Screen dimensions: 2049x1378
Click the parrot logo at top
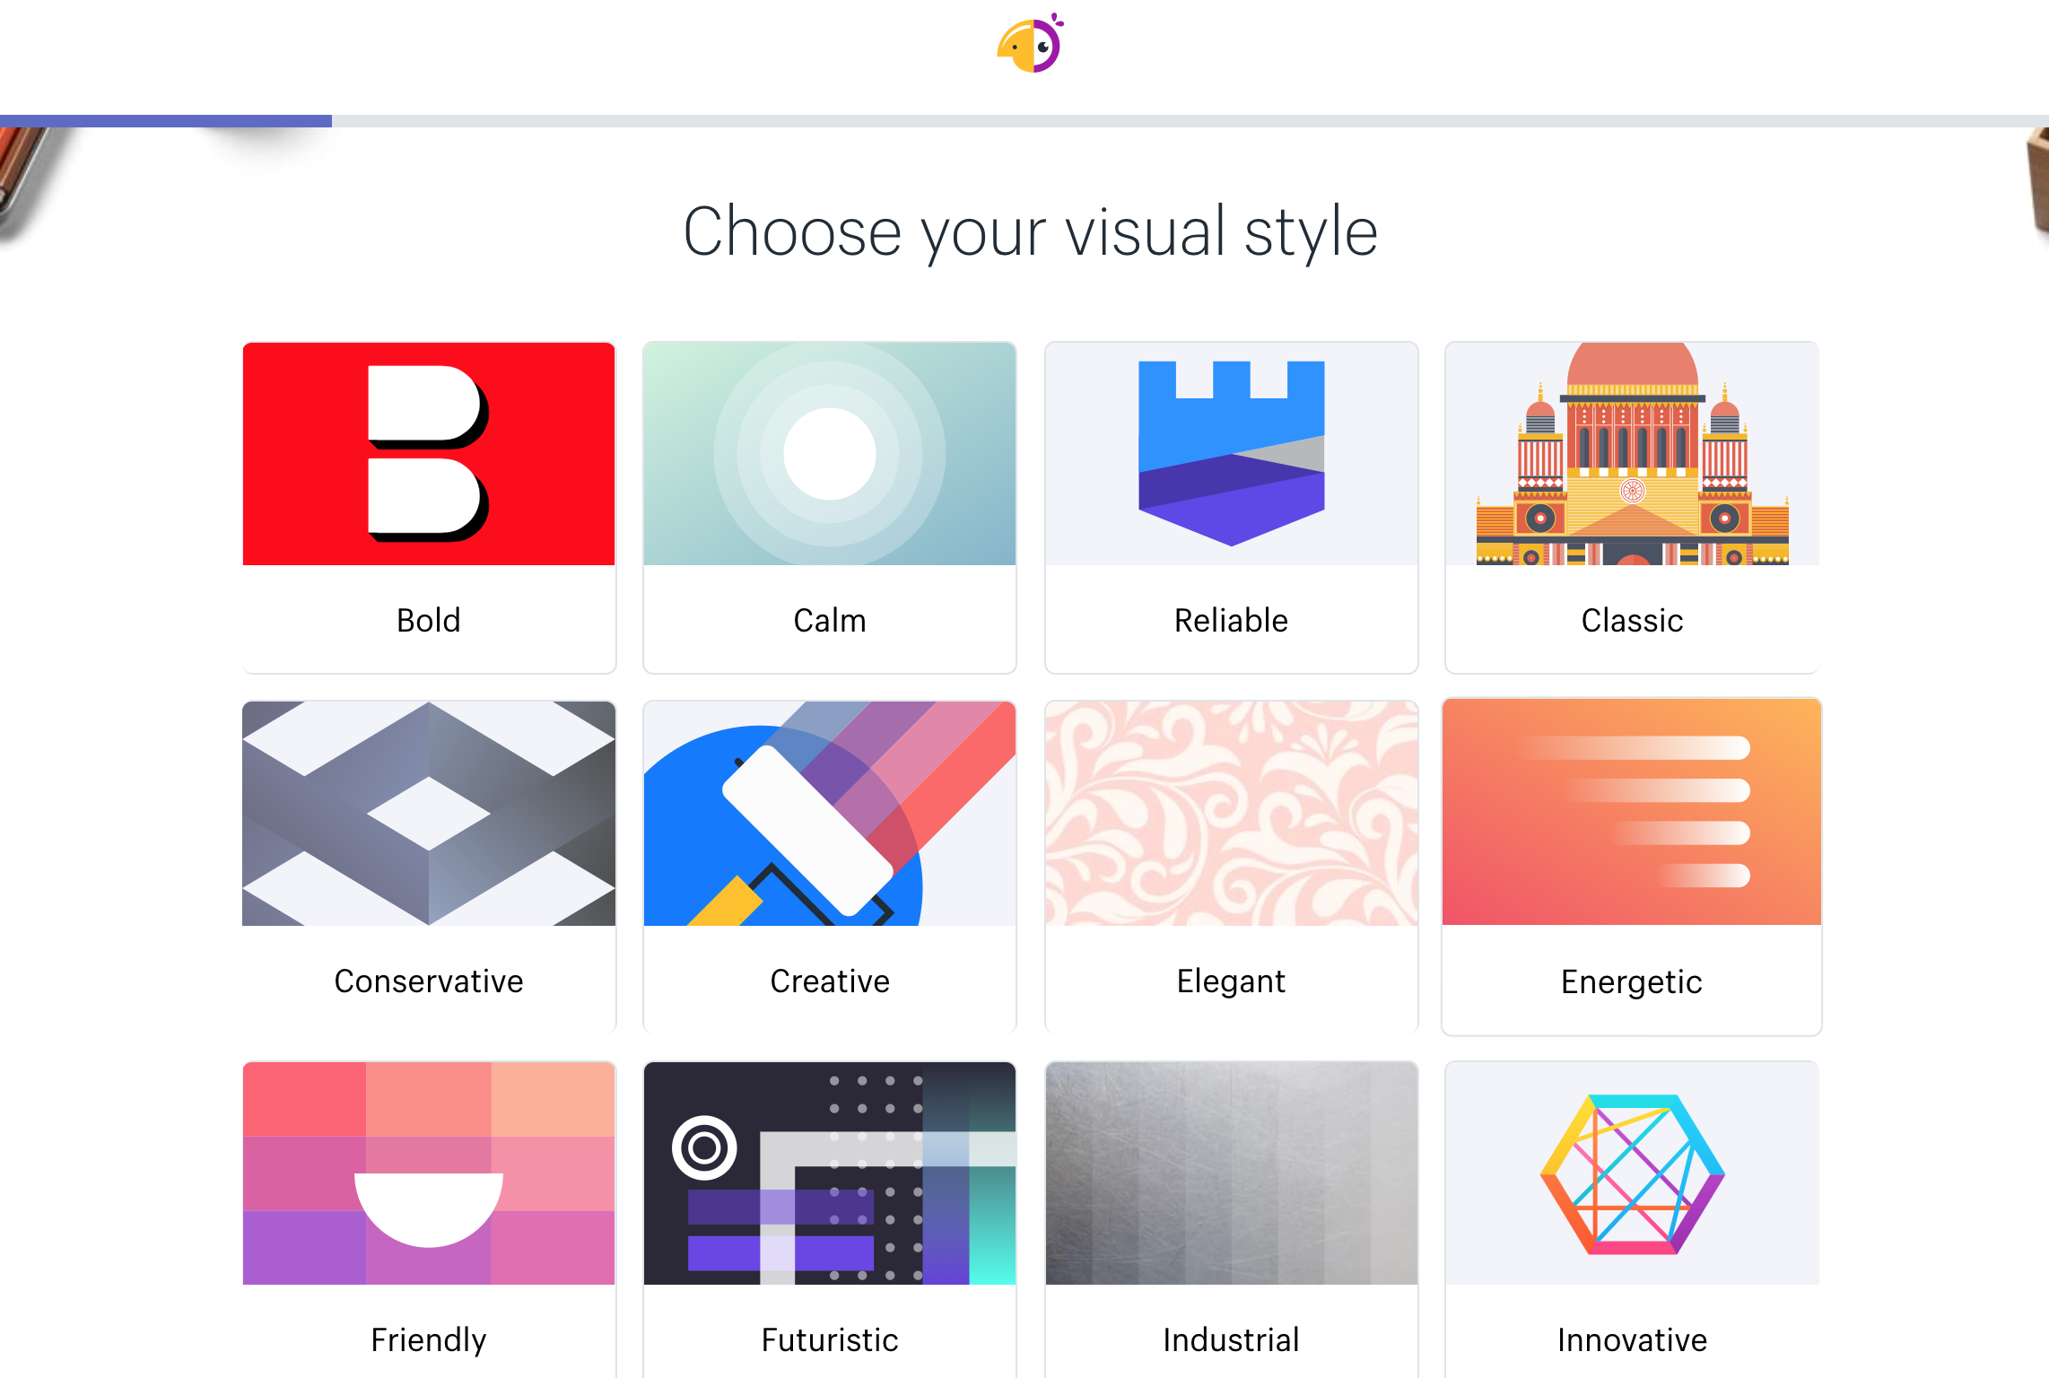(1030, 43)
